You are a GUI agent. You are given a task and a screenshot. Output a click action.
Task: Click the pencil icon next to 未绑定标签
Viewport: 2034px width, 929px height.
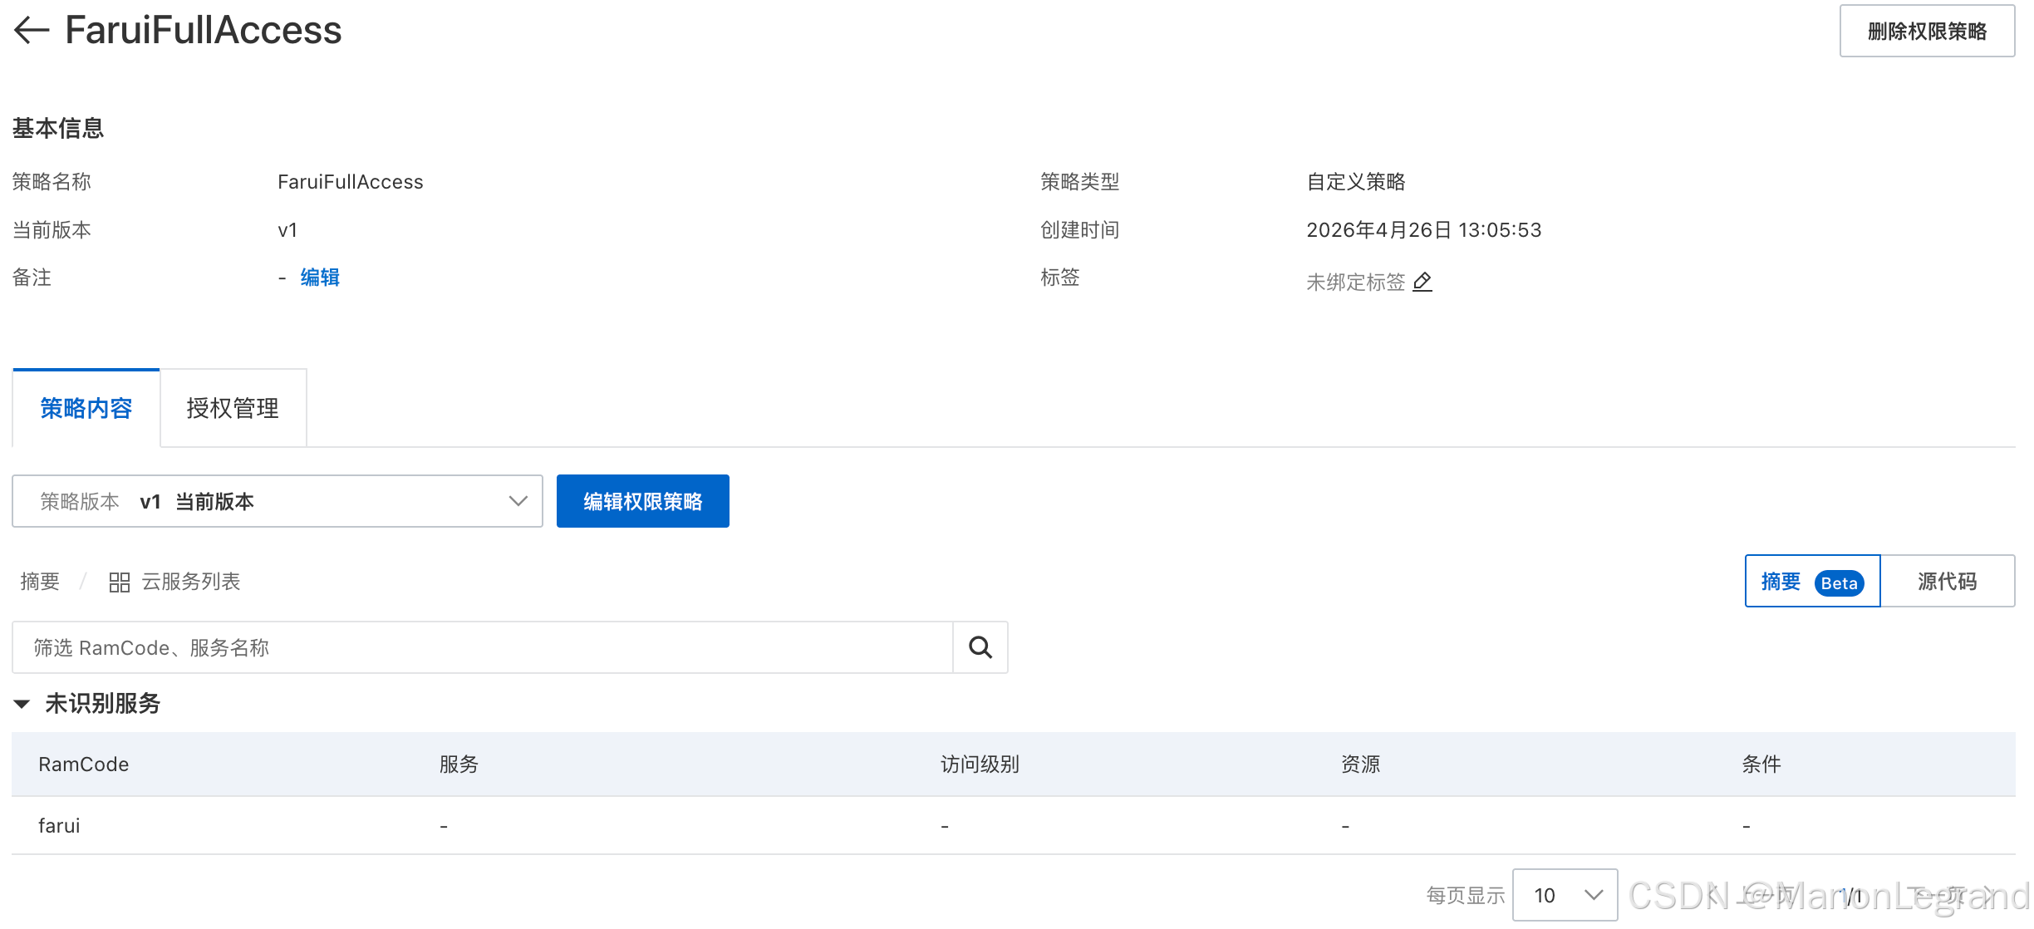1422,282
